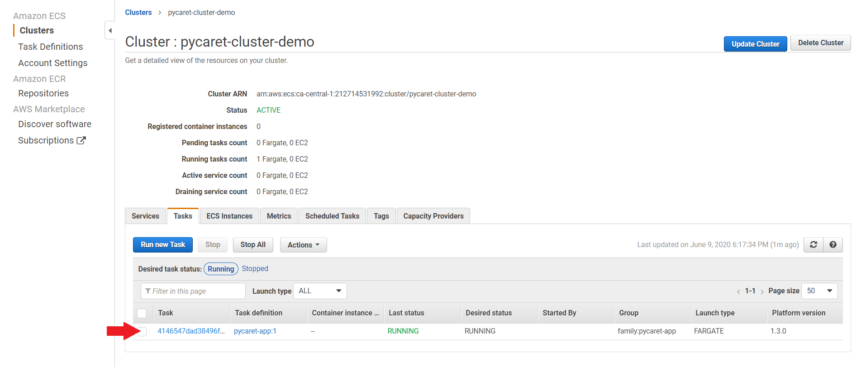
Task: Toggle the select-all tasks header checkbox
Action: [142, 313]
